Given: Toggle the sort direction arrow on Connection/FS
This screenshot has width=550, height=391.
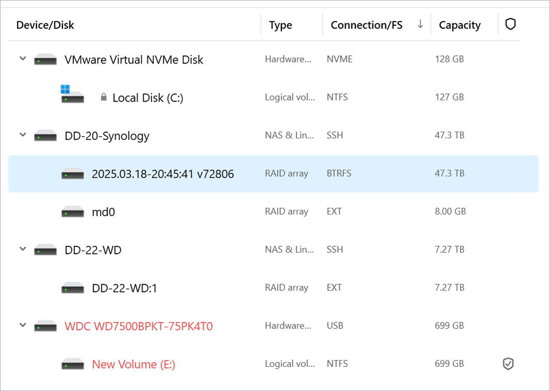Looking at the screenshot, I should coord(420,24).
